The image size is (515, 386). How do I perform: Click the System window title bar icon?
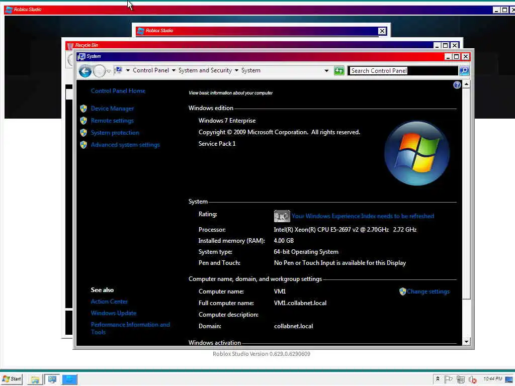pos(81,56)
